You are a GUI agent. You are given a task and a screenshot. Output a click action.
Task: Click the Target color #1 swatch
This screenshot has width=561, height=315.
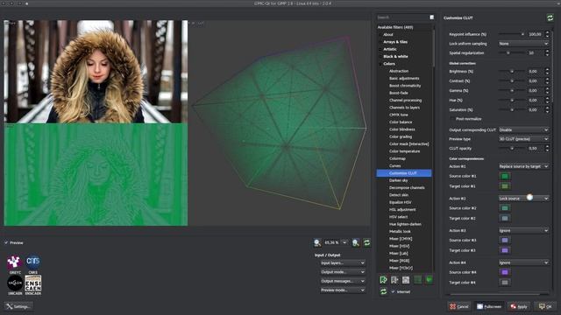pos(505,186)
